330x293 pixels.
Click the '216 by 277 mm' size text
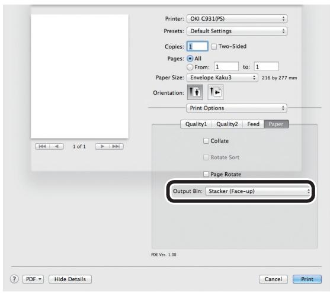coord(279,78)
